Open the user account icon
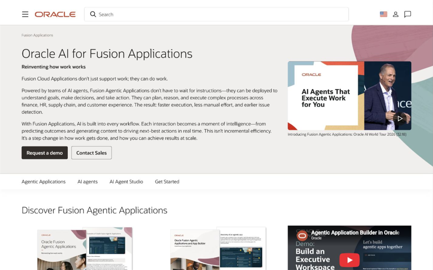 pos(395,14)
